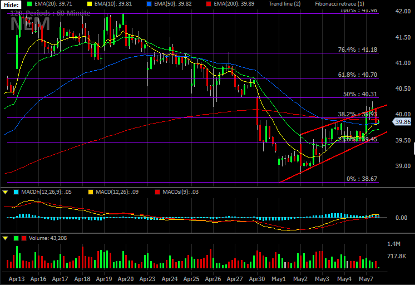Select MACDsl(9): .03 label
The height and width of the screenshot is (285, 415).
[x=180, y=192]
